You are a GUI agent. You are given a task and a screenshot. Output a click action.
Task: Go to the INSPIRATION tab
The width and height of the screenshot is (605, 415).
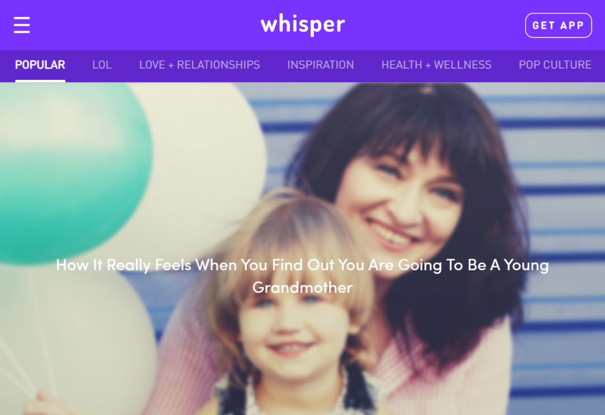(321, 65)
